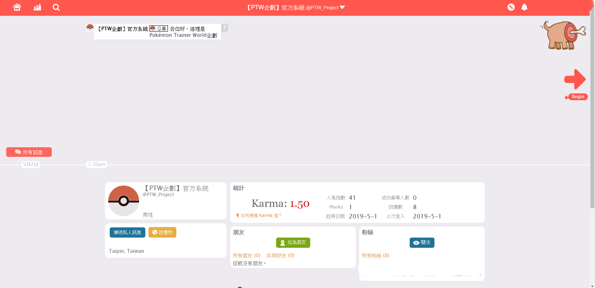Click the 7:30pm time marker
This screenshot has width=595, height=288.
click(x=97, y=164)
